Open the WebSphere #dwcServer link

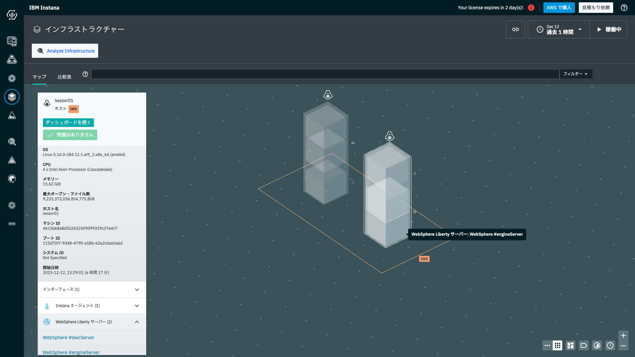[x=68, y=337]
